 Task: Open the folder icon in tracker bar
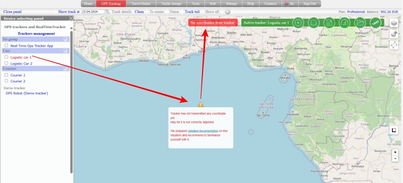(x=360, y=23)
